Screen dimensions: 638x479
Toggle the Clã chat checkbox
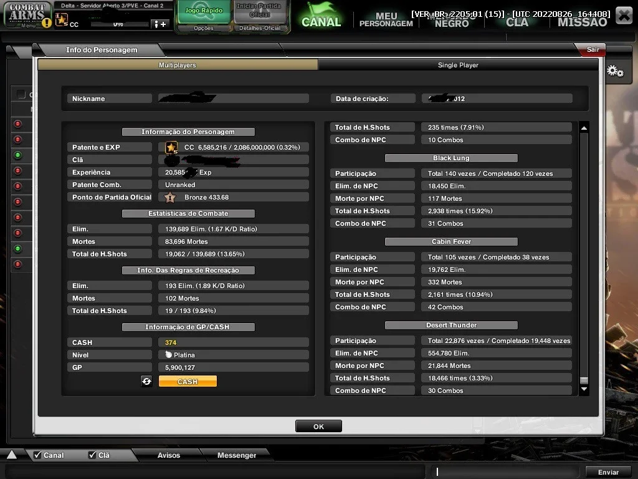pyautogui.click(x=92, y=455)
